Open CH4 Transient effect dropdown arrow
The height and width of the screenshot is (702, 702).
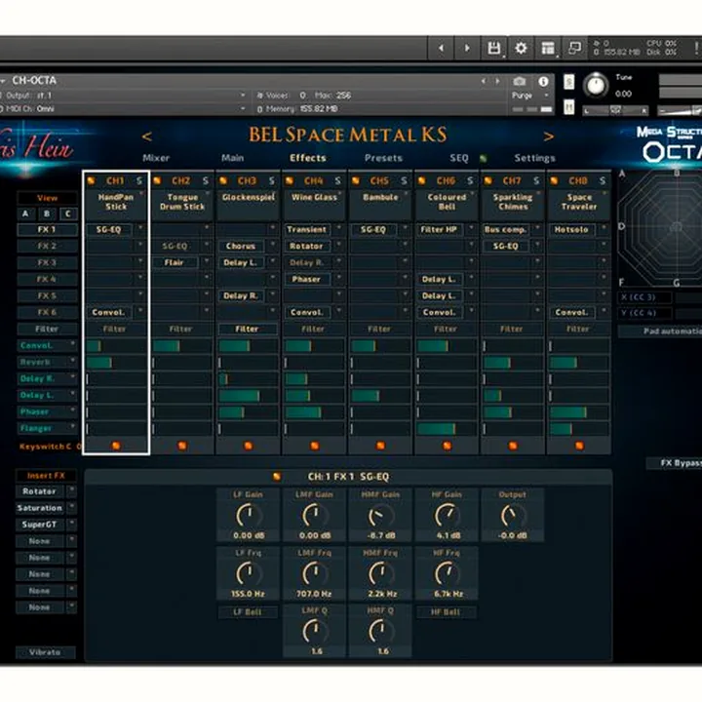(x=338, y=229)
